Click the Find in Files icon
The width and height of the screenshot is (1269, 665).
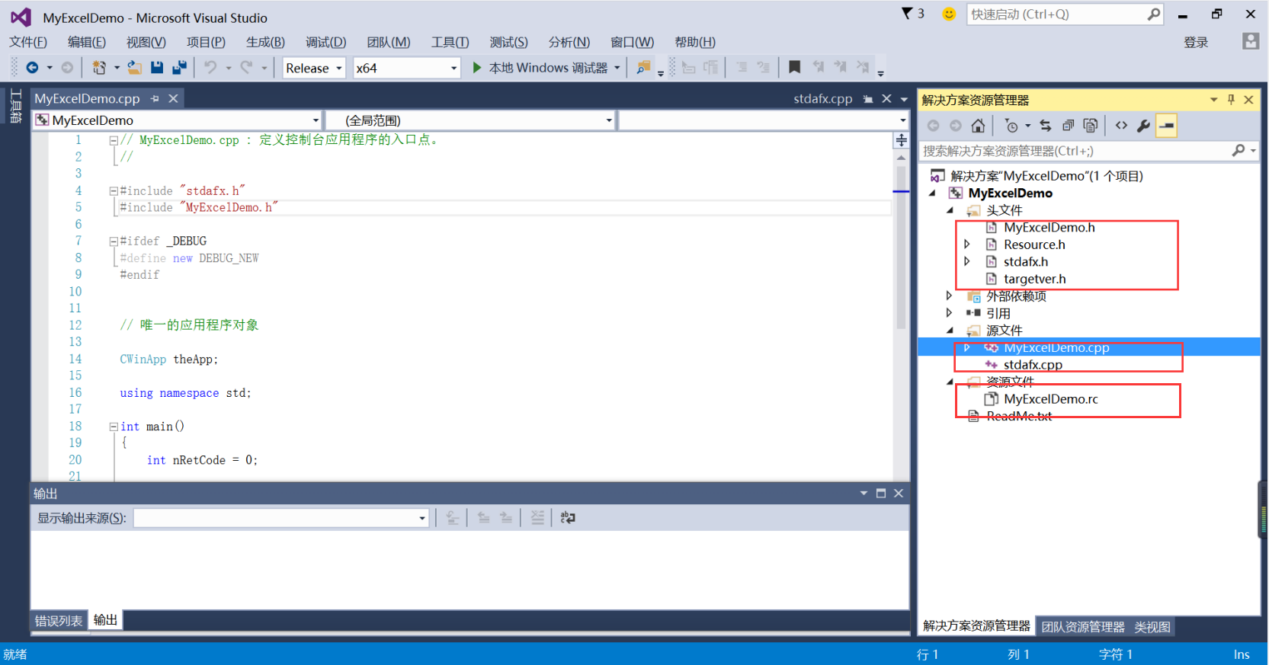[x=644, y=68]
